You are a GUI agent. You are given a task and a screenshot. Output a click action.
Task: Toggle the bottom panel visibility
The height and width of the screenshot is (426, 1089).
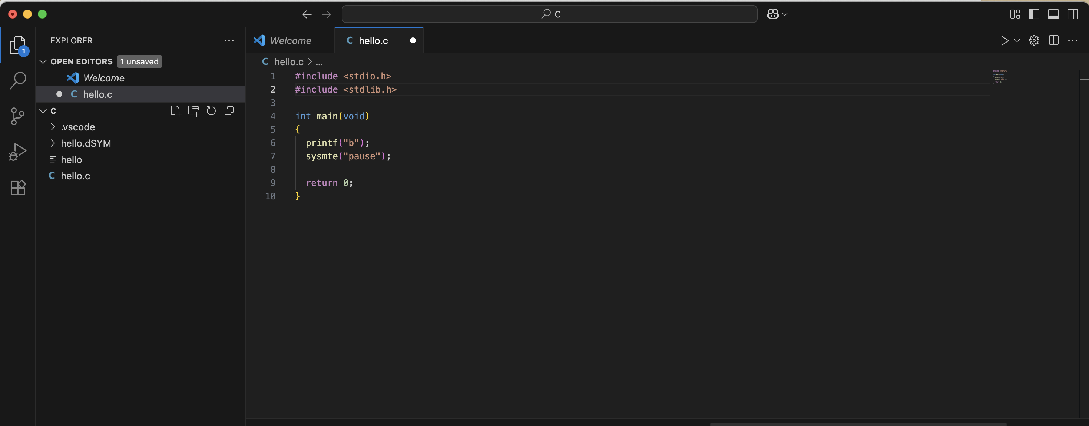pyautogui.click(x=1053, y=14)
